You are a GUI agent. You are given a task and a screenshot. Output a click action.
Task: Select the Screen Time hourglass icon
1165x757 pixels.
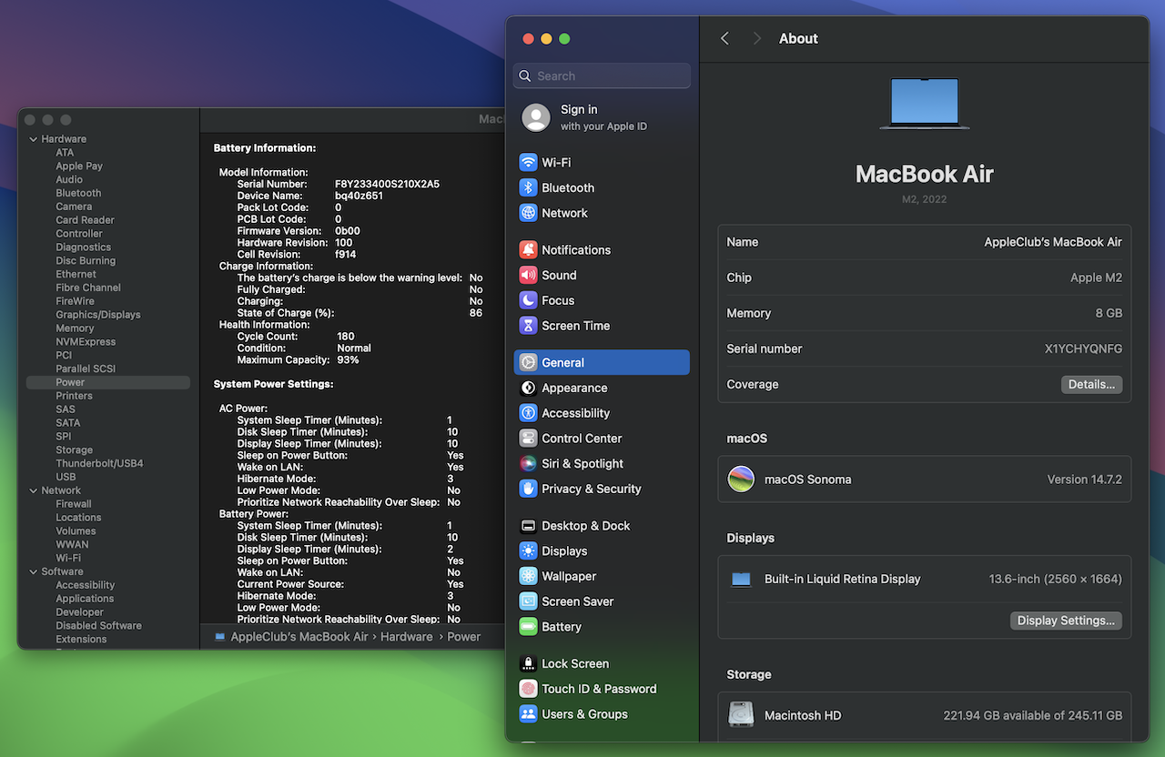528,326
